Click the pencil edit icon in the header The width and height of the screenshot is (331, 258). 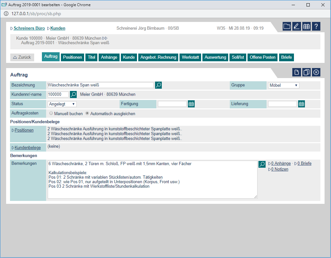point(297,26)
